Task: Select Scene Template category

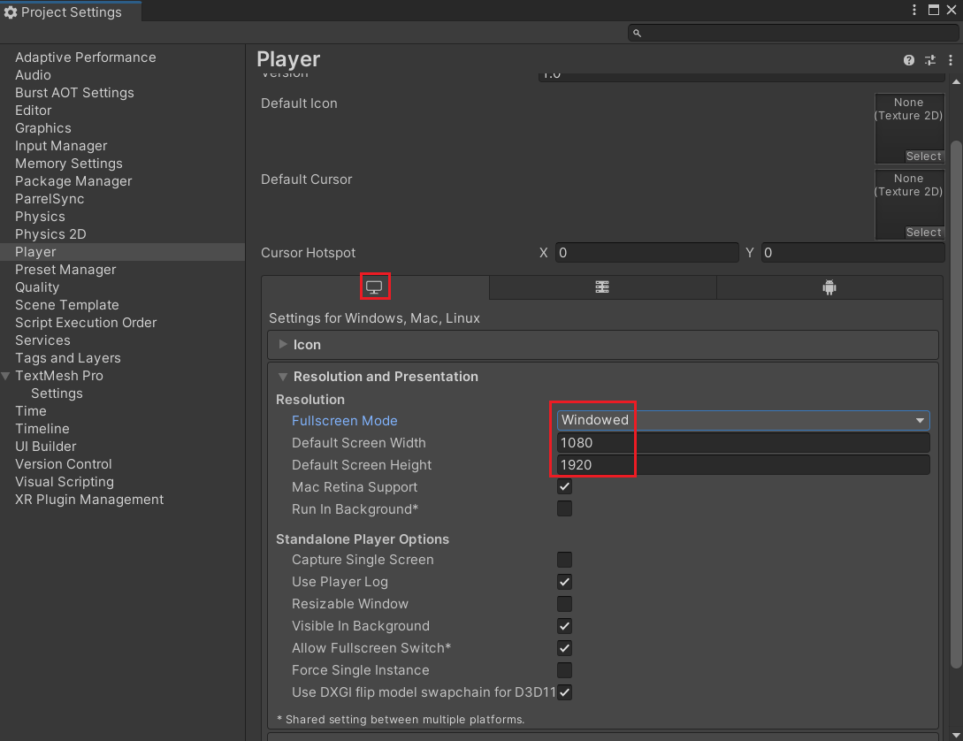Action: point(67,305)
